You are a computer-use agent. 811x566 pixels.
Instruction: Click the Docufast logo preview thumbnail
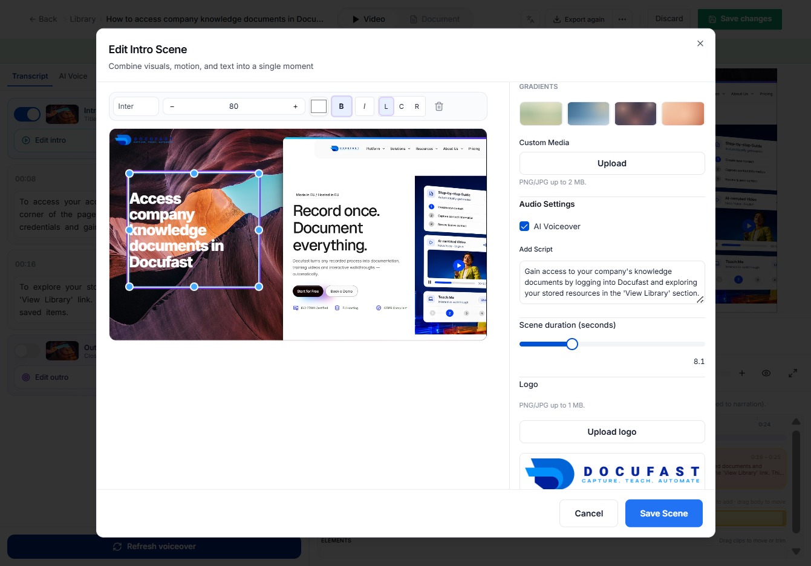[612, 472]
